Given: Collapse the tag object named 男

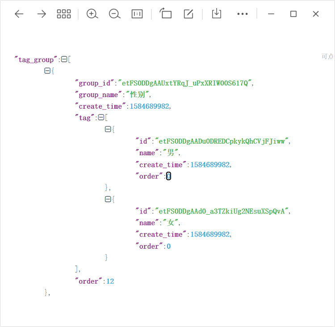Looking at the screenshot, I should pyautogui.click(x=108, y=129).
